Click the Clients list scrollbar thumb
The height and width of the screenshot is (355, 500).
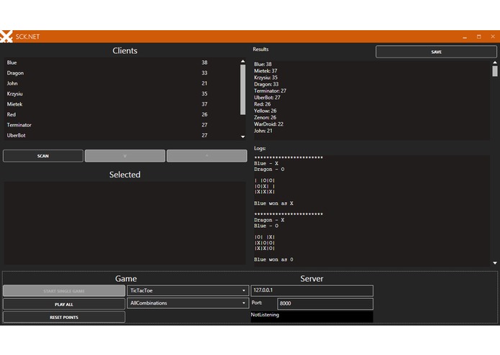coord(243,89)
